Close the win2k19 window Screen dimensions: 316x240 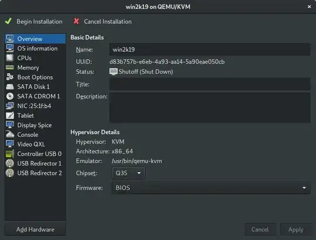tap(309, 7)
